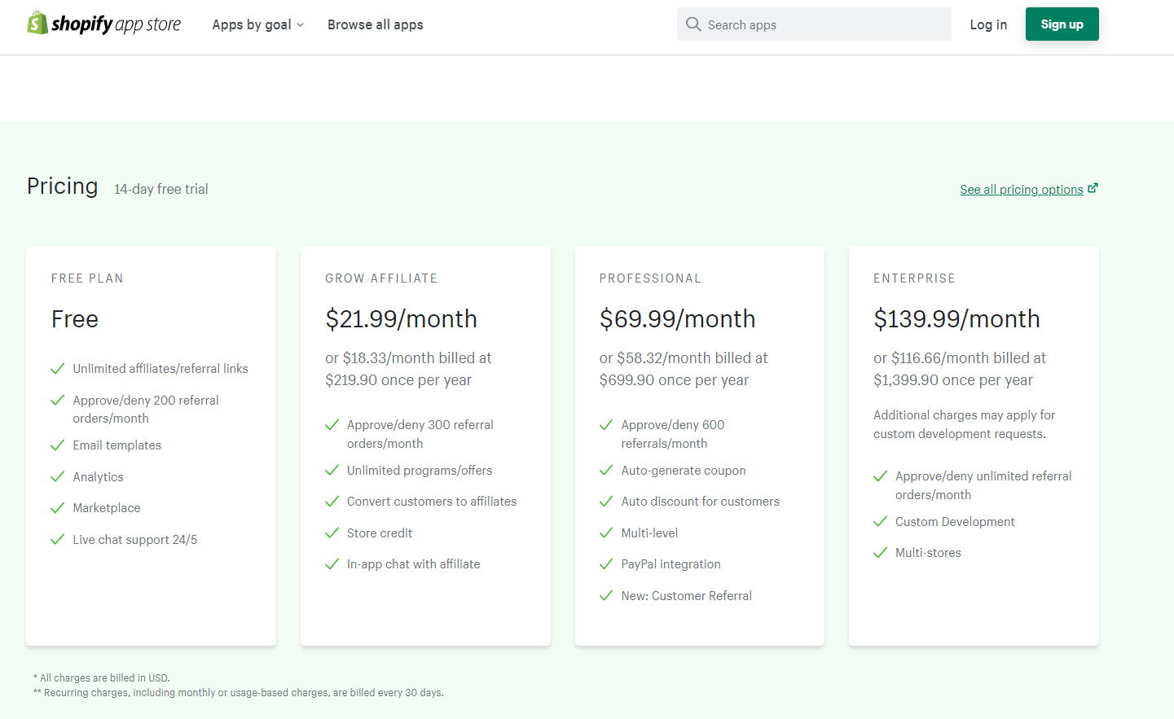Click checkmark icon next to Multi-stores
Screen dimensions: 1174x719
pos(880,553)
